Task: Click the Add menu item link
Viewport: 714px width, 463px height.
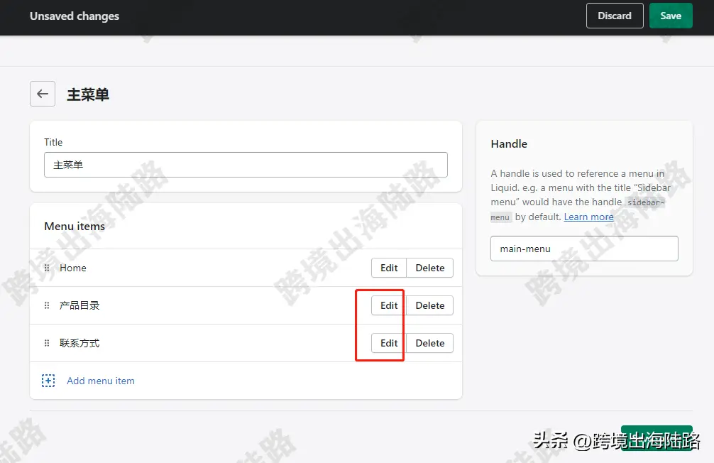Action: tap(101, 381)
